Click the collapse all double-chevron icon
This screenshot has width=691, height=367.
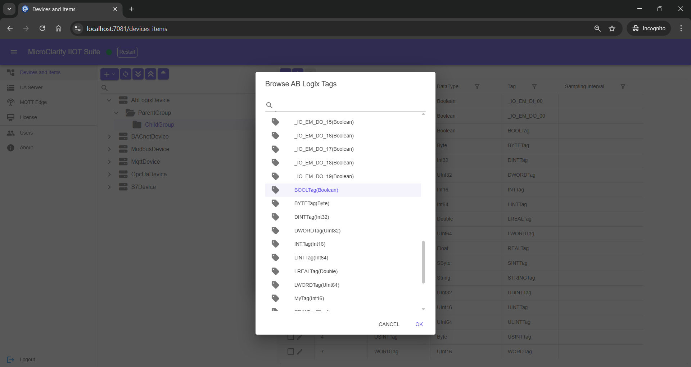(151, 74)
